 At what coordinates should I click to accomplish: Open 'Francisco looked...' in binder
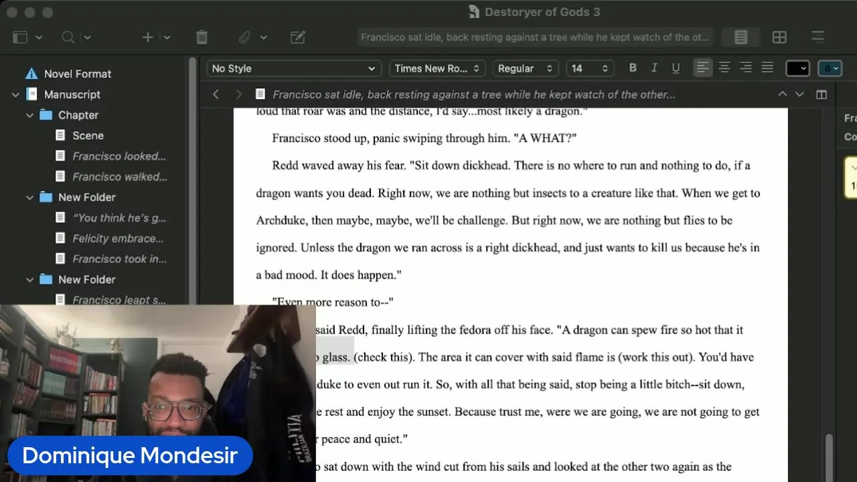tap(119, 156)
